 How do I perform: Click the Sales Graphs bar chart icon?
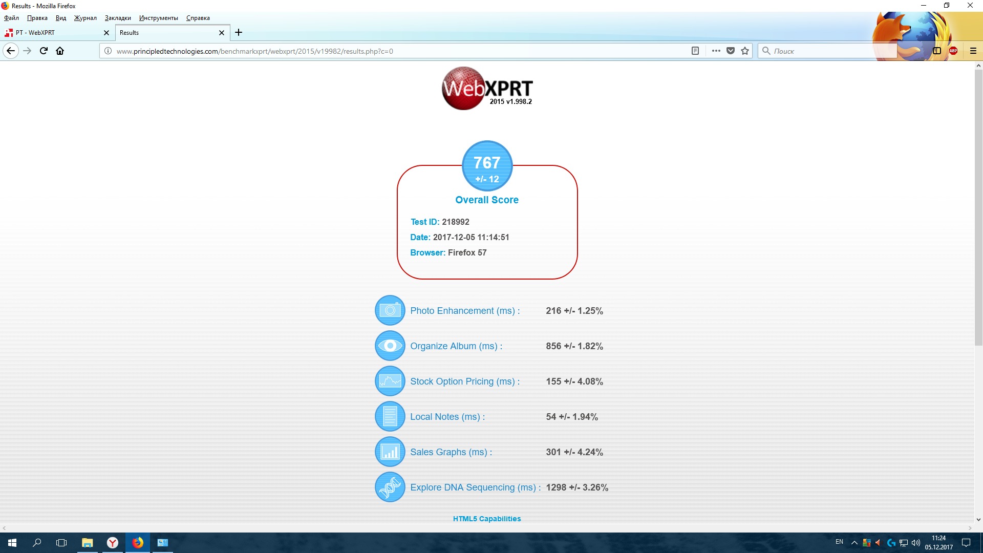390,452
